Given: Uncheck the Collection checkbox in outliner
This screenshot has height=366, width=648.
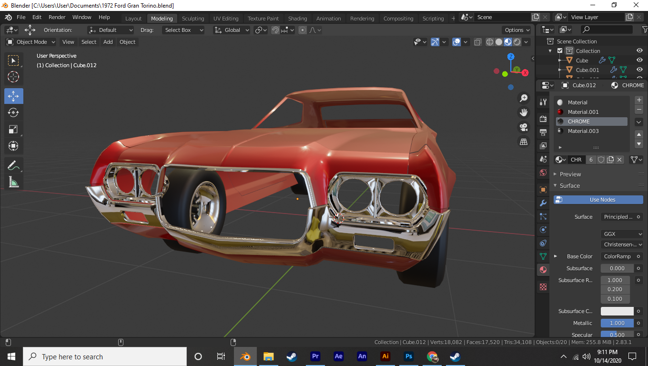Looking at the screenshot, I should 560,51.
